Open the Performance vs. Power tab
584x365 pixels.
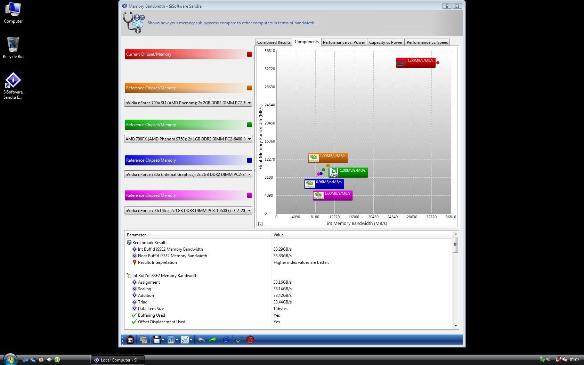[x=344, y=42]
